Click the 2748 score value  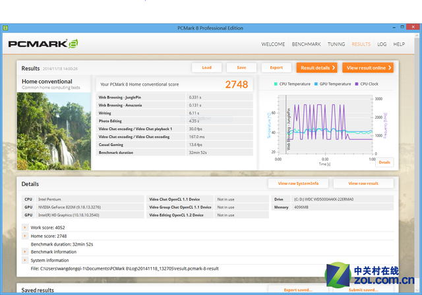click(237, 84)
